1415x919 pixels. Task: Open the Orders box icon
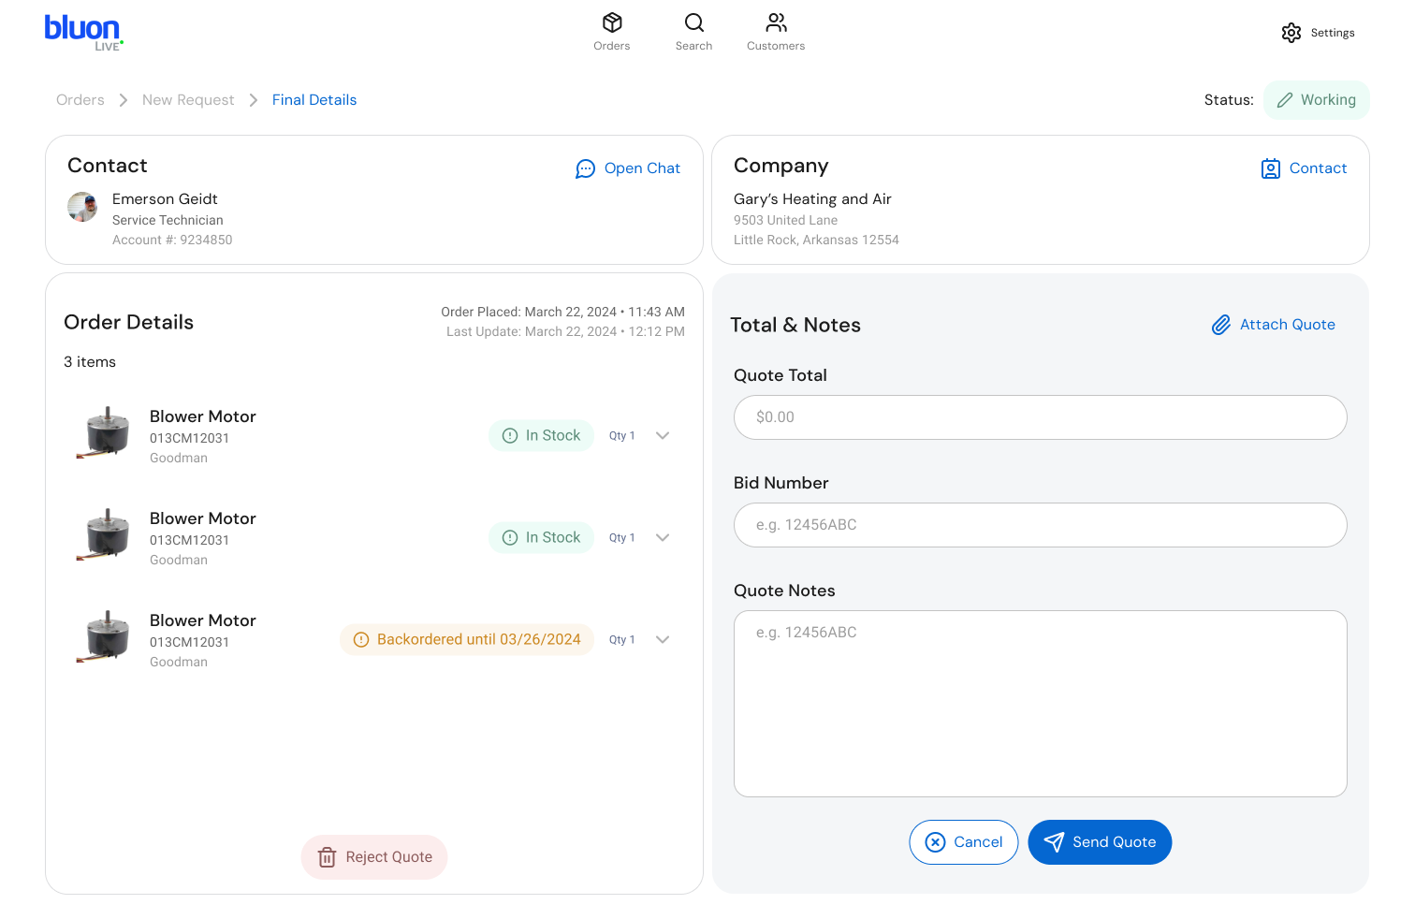point(612,22)
